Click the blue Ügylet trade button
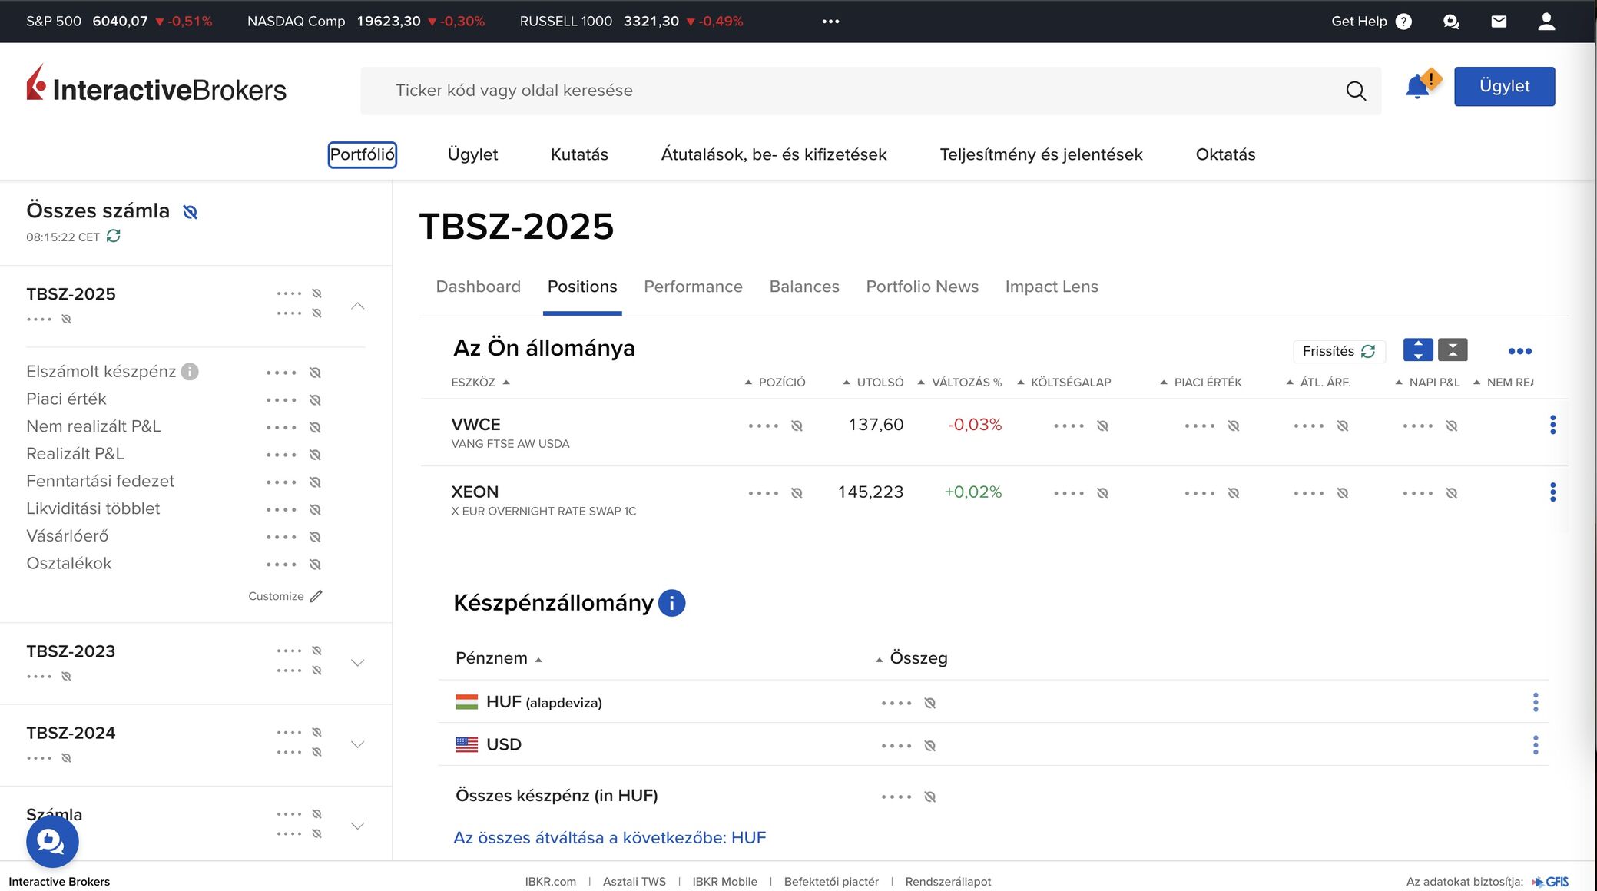1597x891 pixels. [1504, 86]
